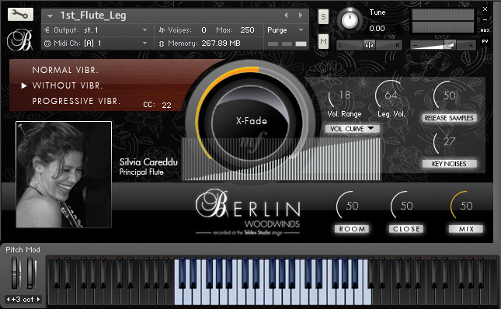Click the Tune value 0.00
This screenshot has width=501, height=309.
[x=377, y=29]
